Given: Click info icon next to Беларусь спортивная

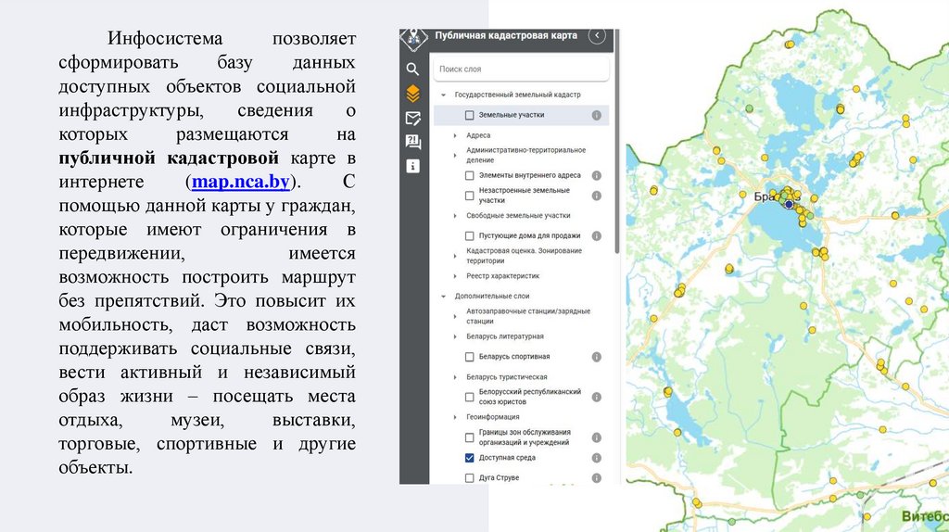Looking at the screenshot, I should (x=597, y=356).
